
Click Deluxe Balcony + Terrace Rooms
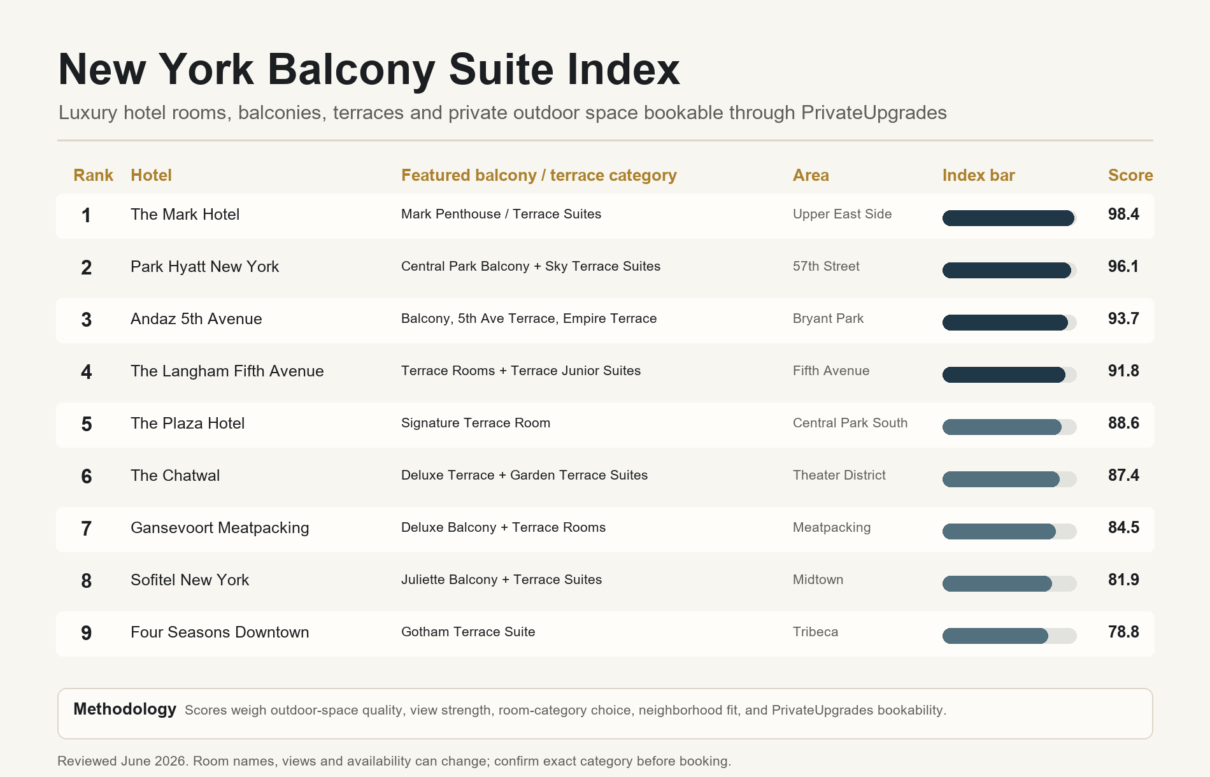[503, 527]
